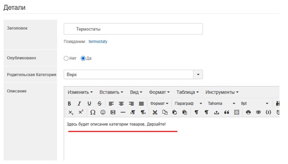The height and width of the screenshot is (164, 288).
Task: Justify text alignment
Action: pyautogui.click(x=141, y=104)
